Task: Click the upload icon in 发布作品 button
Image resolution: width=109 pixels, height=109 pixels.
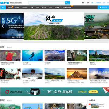Action: (x=100, y=8)
